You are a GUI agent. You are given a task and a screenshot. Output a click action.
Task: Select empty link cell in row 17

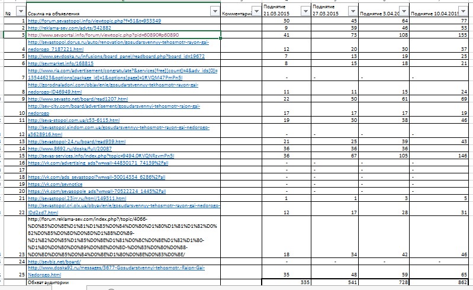coord(123,170)
